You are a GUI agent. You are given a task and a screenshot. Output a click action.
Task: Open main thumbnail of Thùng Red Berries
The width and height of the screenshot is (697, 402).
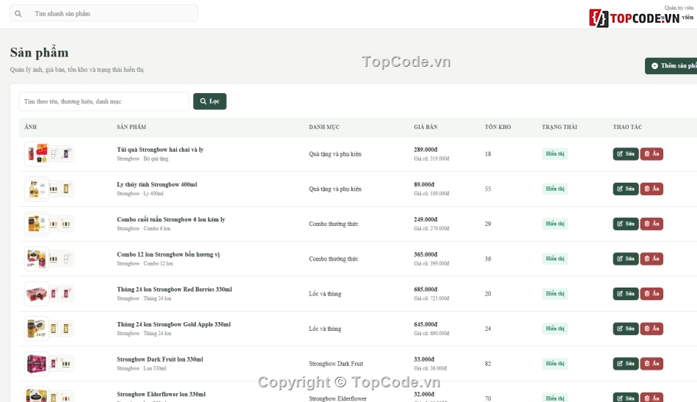[37, 293]
